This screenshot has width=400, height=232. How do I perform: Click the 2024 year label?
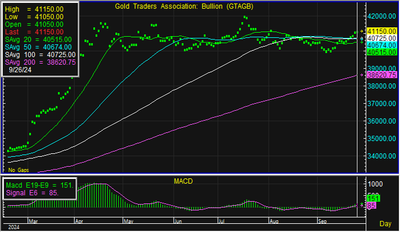point(13,227)
